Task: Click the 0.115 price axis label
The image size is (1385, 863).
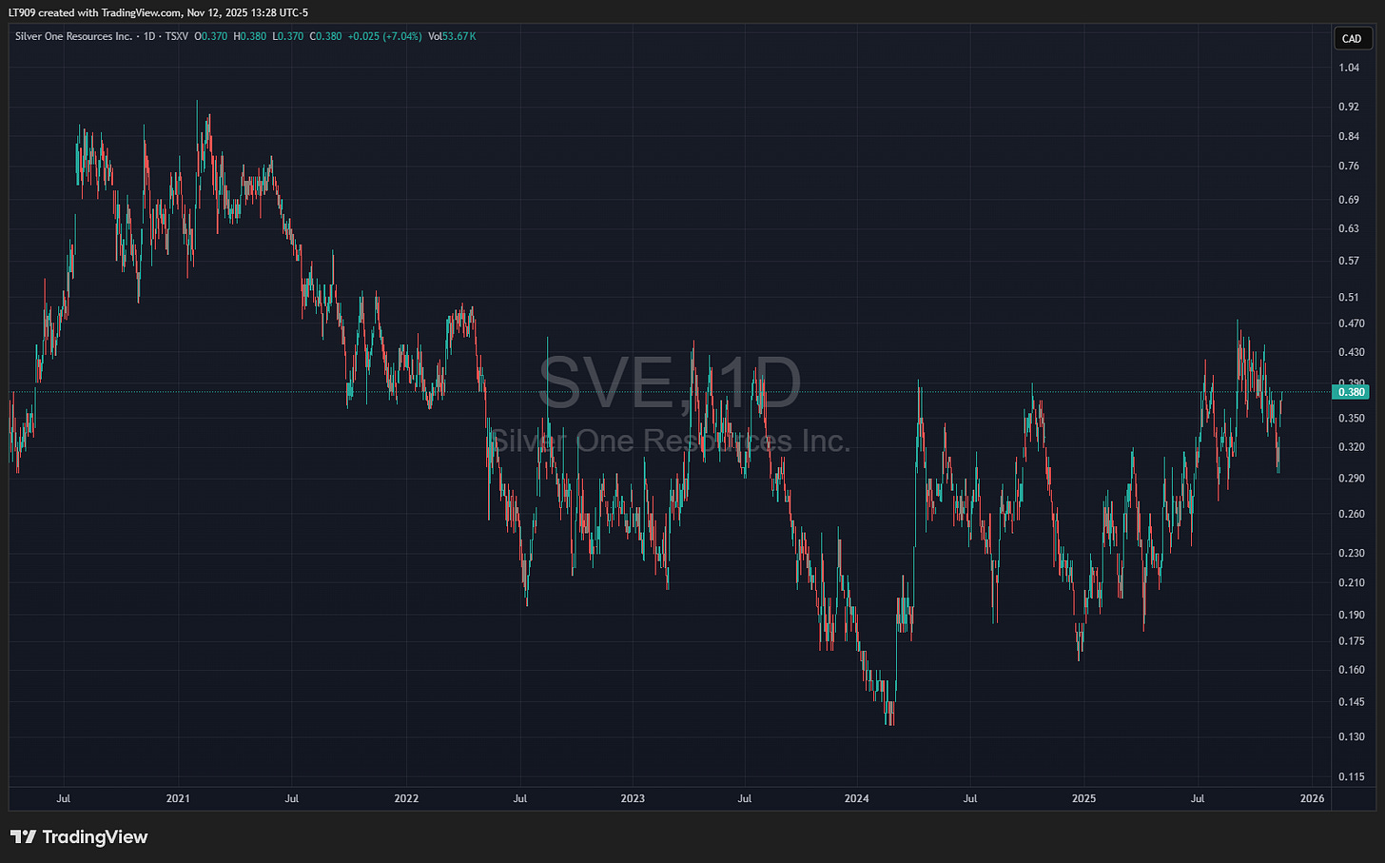Action: [1352, 776]
